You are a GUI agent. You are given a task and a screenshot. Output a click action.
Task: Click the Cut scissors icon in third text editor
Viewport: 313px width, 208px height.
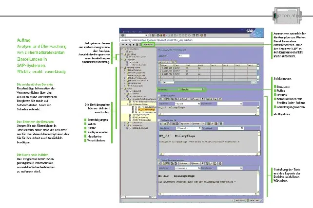point(160,163)
